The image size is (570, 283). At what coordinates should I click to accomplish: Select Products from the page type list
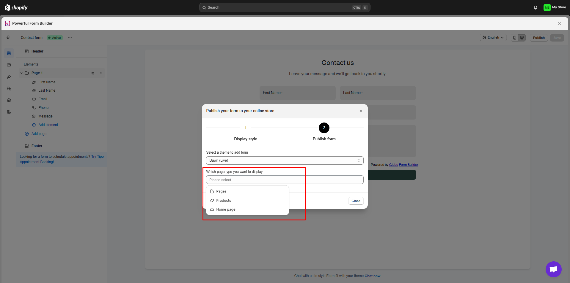click(223, 201)
